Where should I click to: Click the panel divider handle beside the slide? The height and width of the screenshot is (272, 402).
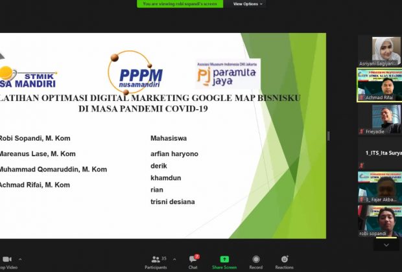coord(329,136)
